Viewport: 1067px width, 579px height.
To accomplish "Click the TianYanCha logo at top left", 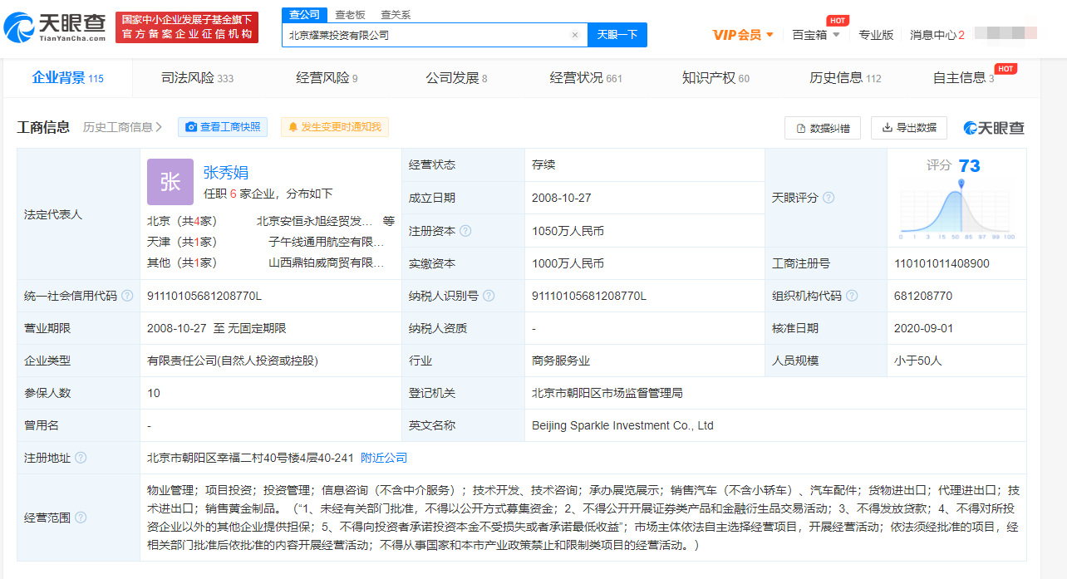I will point(55,27).
